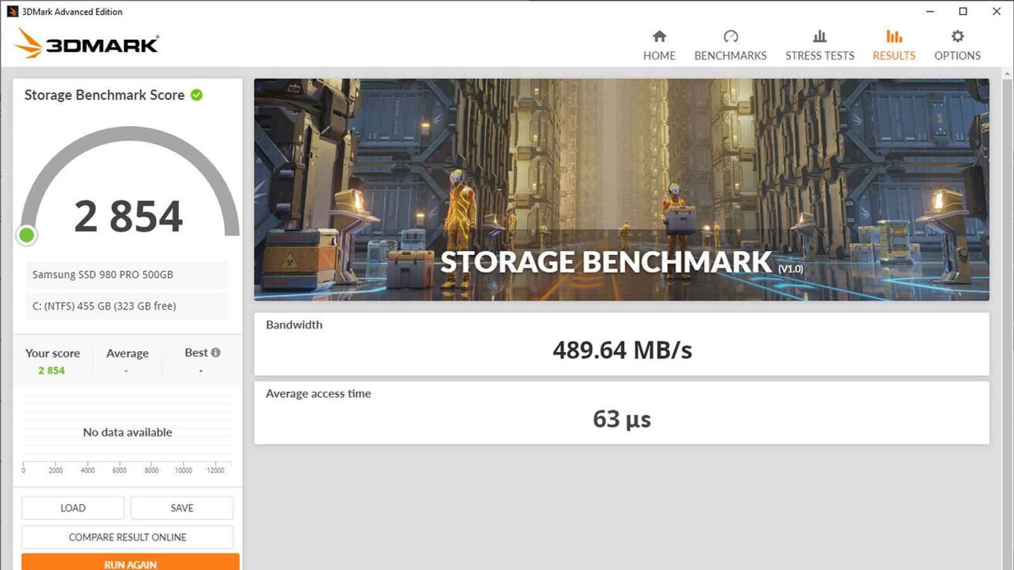
Task: Open the OPTIONS tab label
Action: point(958,56)
